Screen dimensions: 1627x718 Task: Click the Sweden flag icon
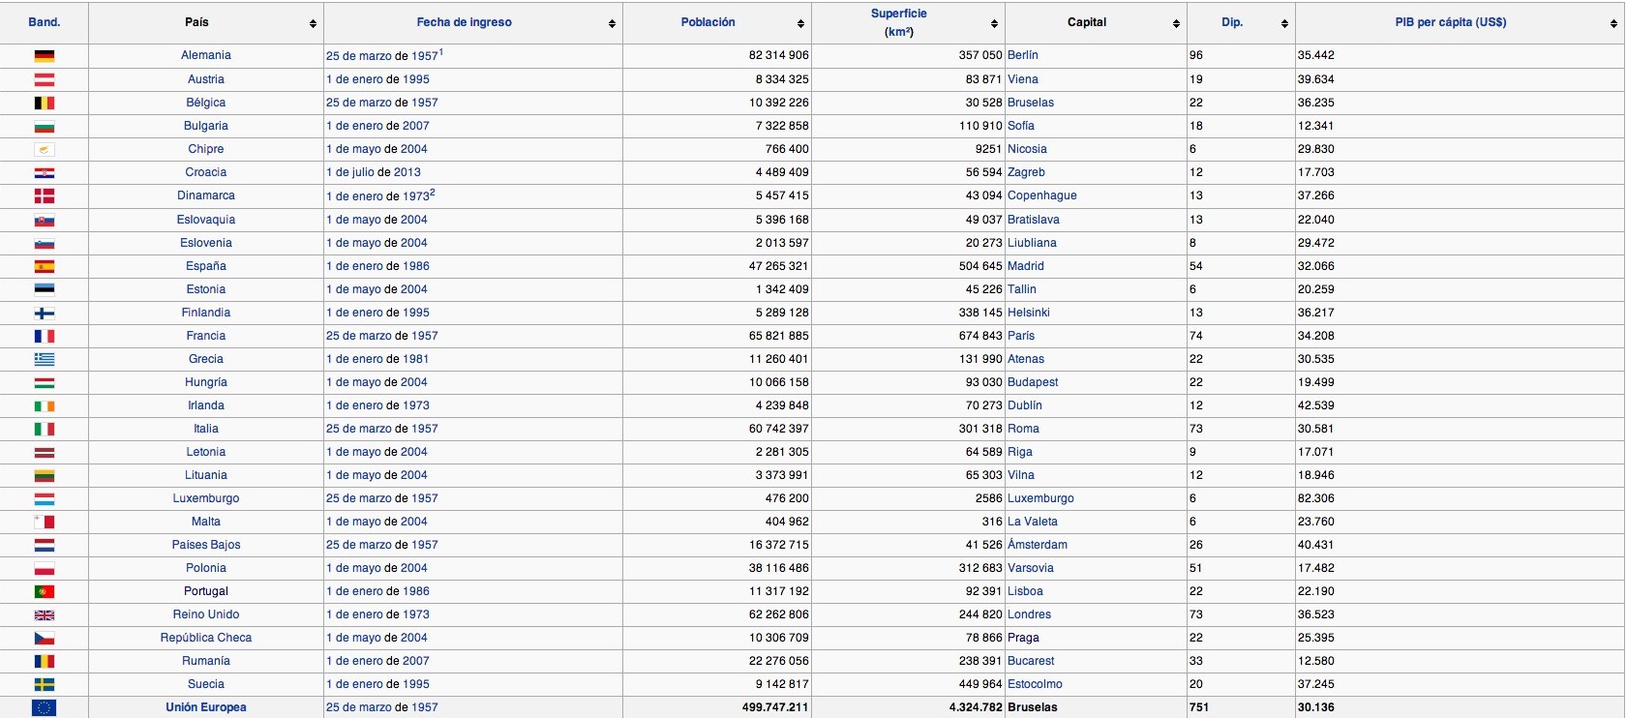[x=45, y=684]
